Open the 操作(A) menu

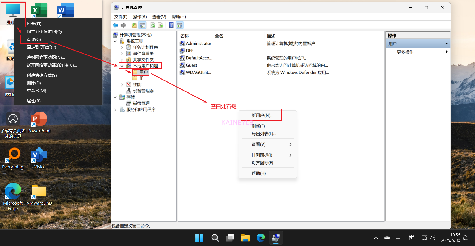click(x=140, y=17)
